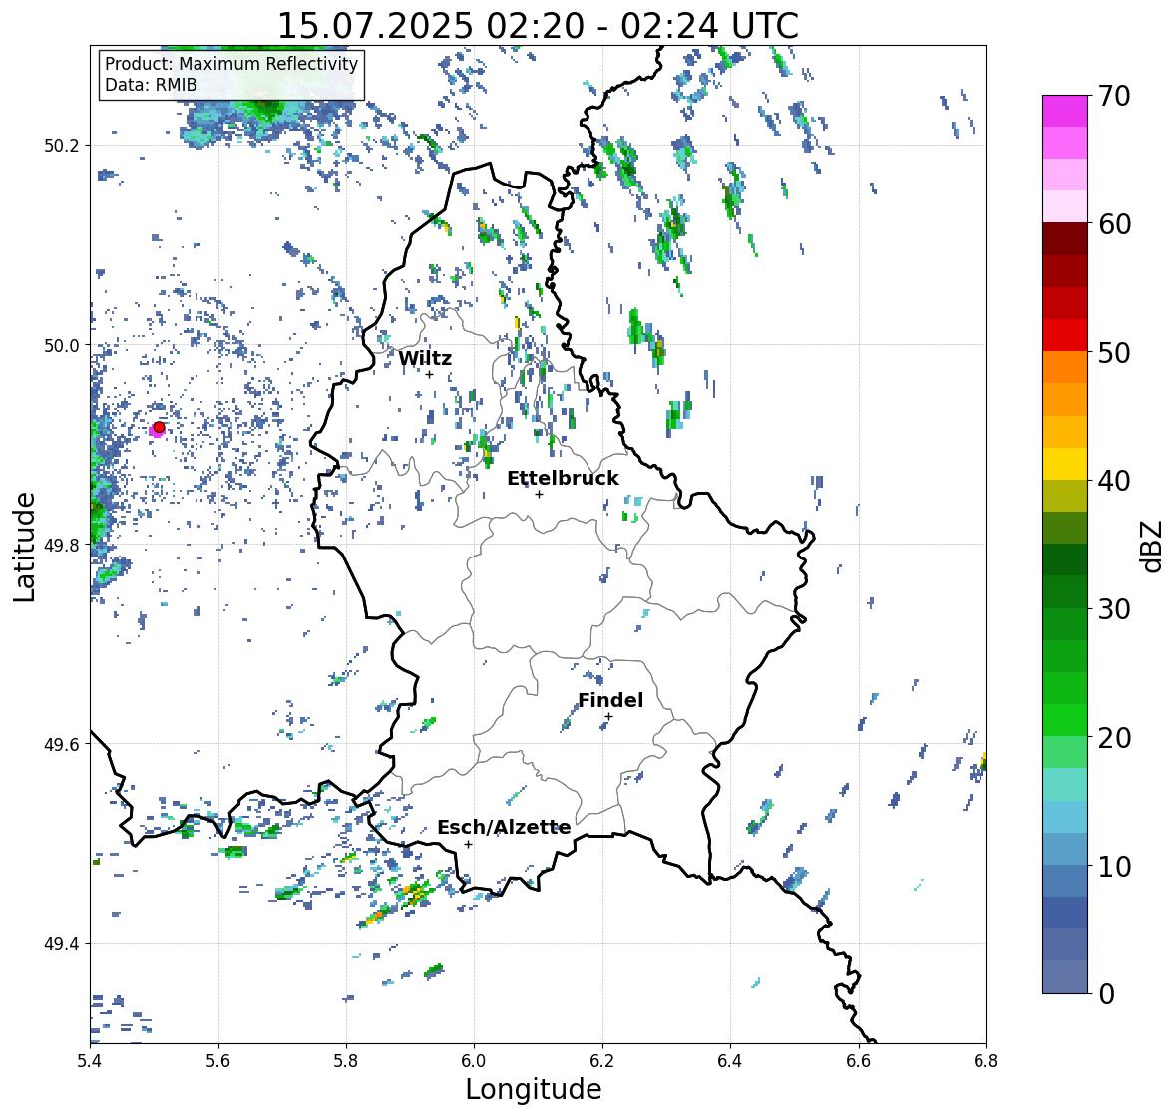The image size is (1176, 1114).
Task: Click the 40 value on colorbar
Action: 1113,481
